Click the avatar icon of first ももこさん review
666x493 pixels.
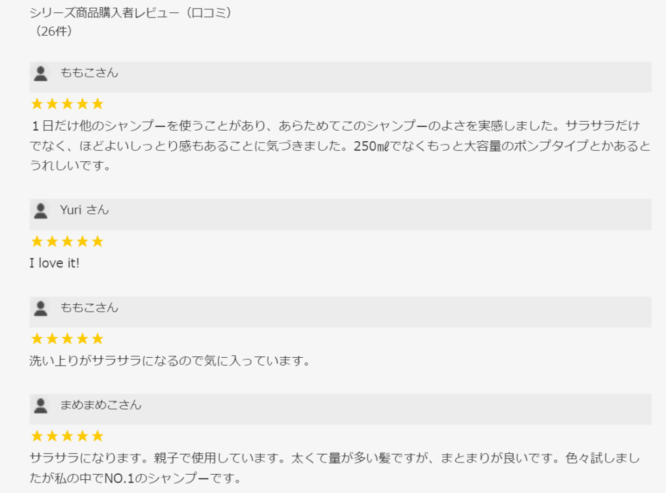[40, 73]
